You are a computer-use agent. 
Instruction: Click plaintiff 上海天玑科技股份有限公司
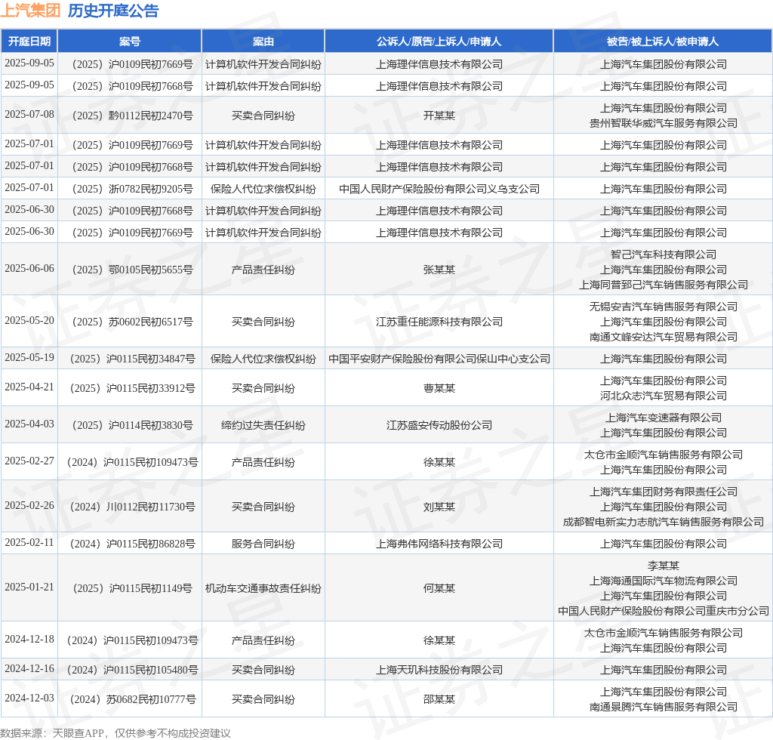tap(439, 671)
